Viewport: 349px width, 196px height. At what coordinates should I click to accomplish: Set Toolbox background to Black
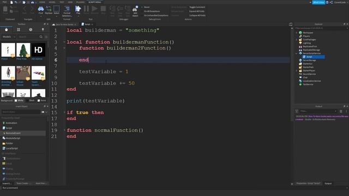click(31, 100)
